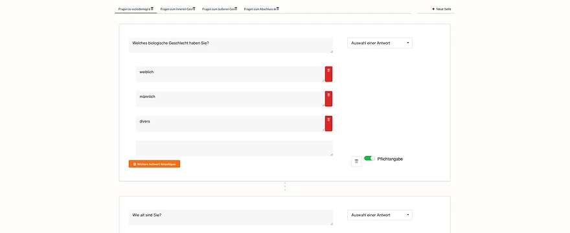Add a new page with 'Neue Seite'
Image resolution: width=570 pixels, height=233 pixels.
point(441,8)
